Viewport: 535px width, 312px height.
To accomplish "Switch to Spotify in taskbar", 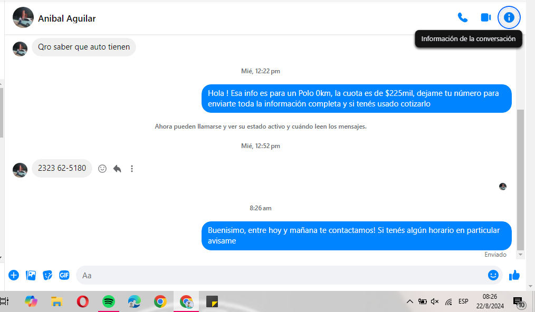I will [x=109, y=301].
